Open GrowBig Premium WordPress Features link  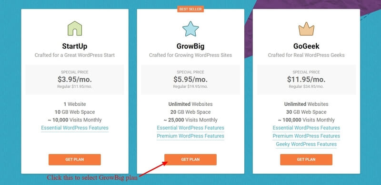coord(190,136)
